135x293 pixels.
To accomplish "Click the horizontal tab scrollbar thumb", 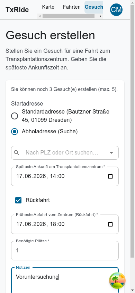I will point(69,16).
